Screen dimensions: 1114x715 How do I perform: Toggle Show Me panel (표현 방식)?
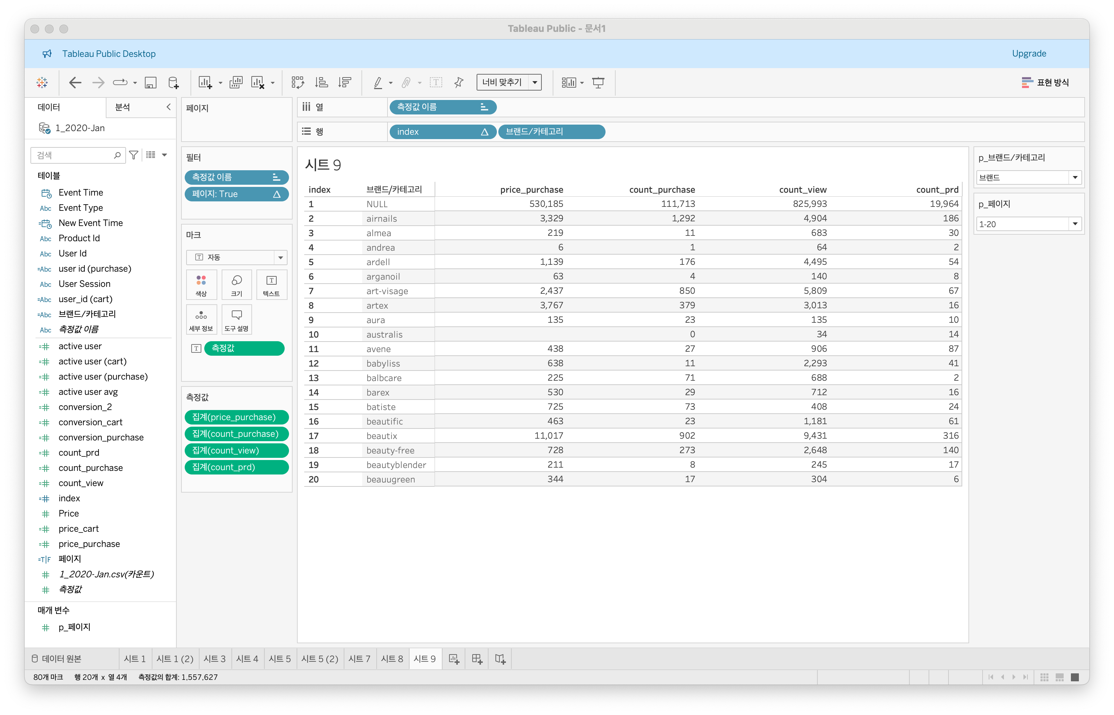pyautogui.click(x=1045, y=83)
